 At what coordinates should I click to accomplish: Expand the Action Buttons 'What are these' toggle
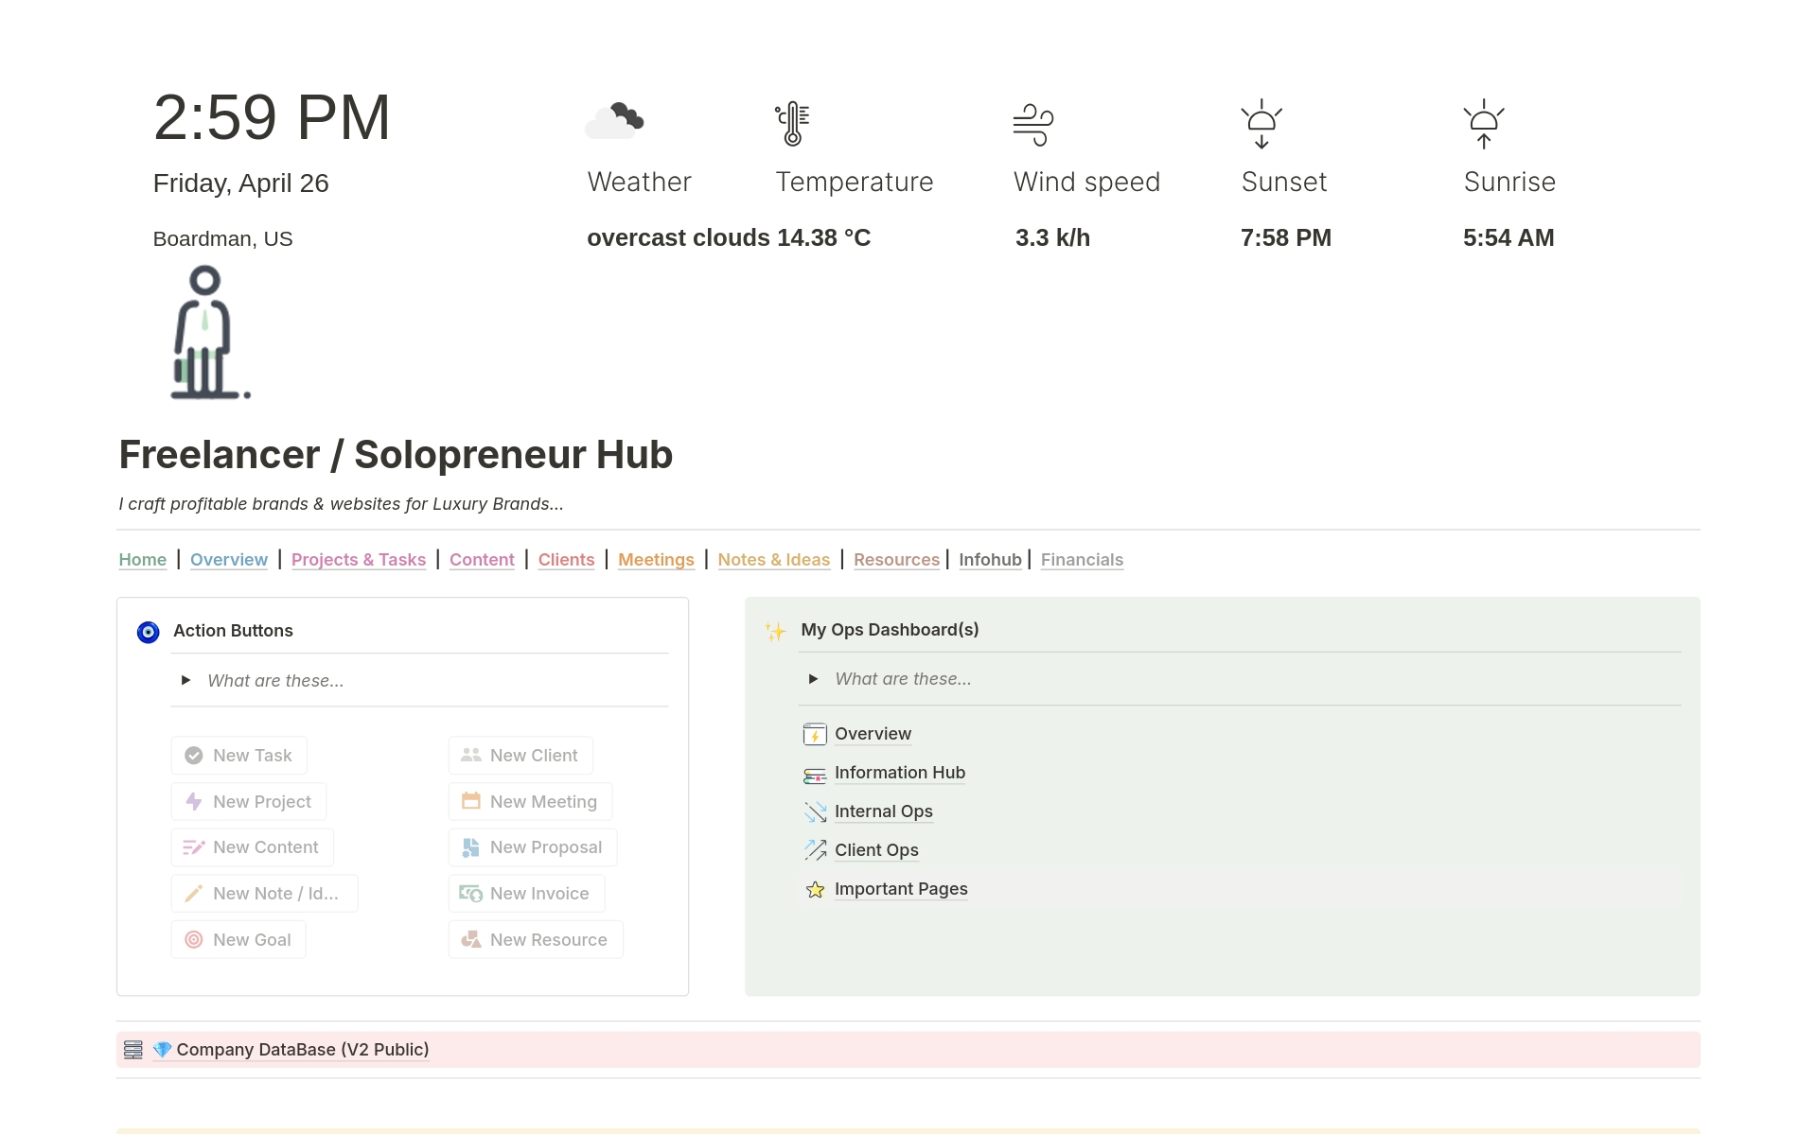click(186, 680)
